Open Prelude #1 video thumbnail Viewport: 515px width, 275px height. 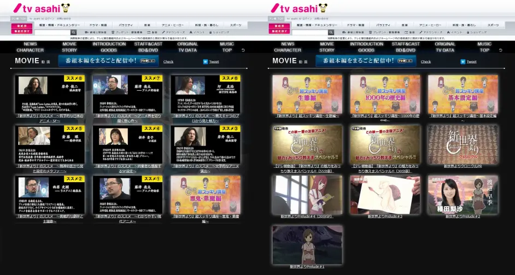(x=307, y=245)
